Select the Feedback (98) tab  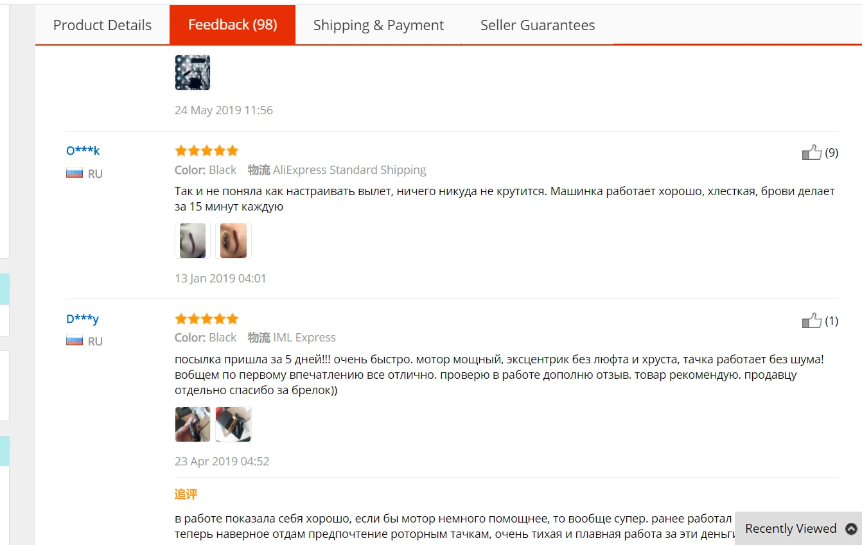(x=233, y=25)
